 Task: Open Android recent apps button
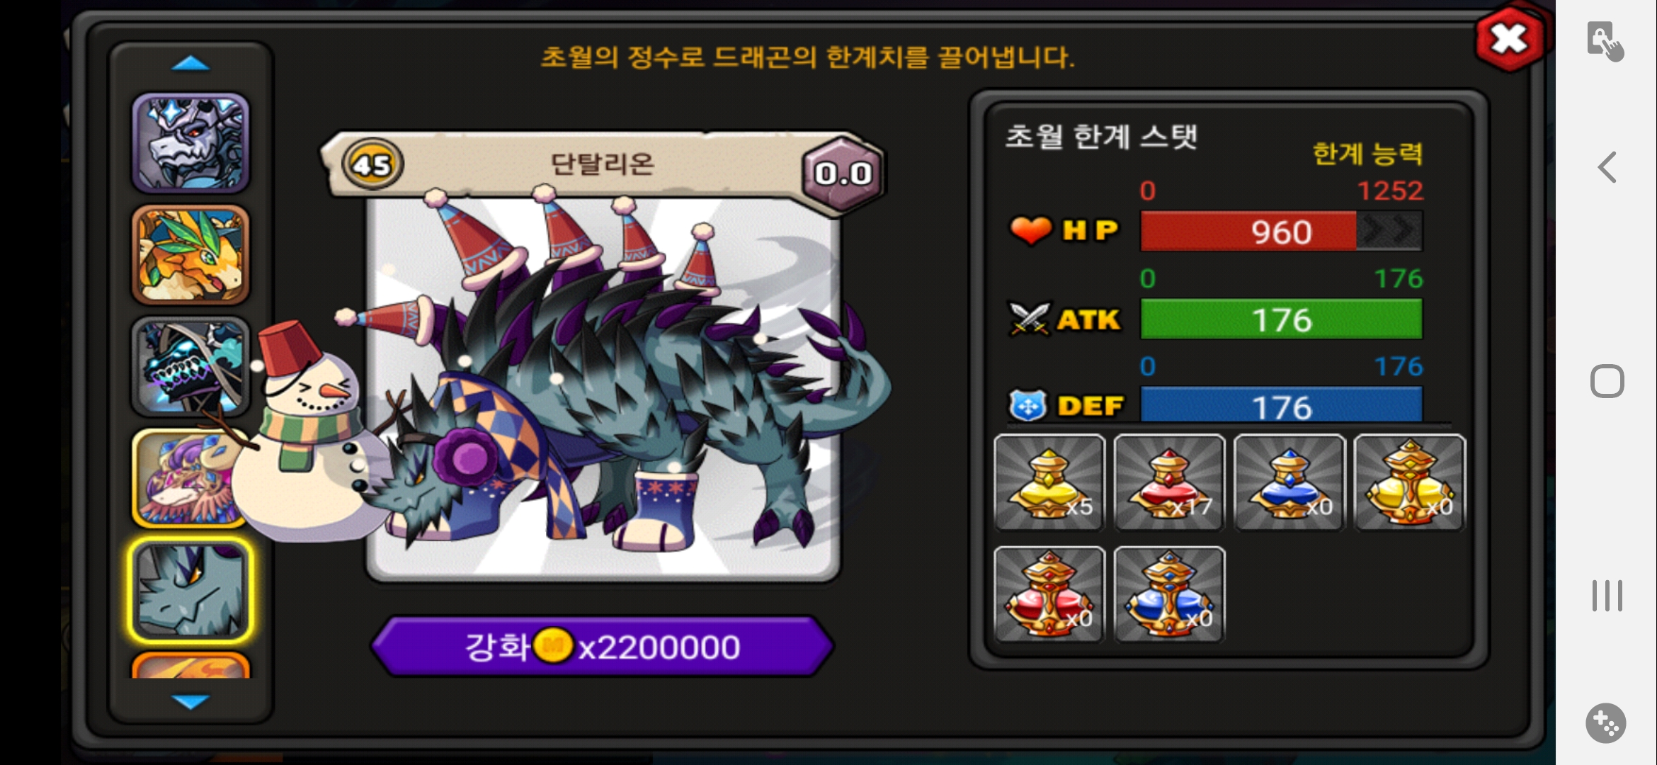tap(1607, 596)
